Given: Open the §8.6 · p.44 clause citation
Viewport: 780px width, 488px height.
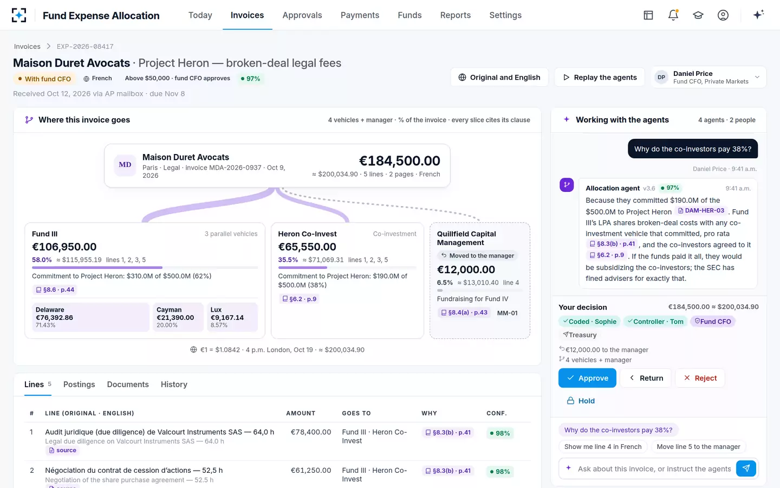Looking at the screenshot, I should pos(55,290).
